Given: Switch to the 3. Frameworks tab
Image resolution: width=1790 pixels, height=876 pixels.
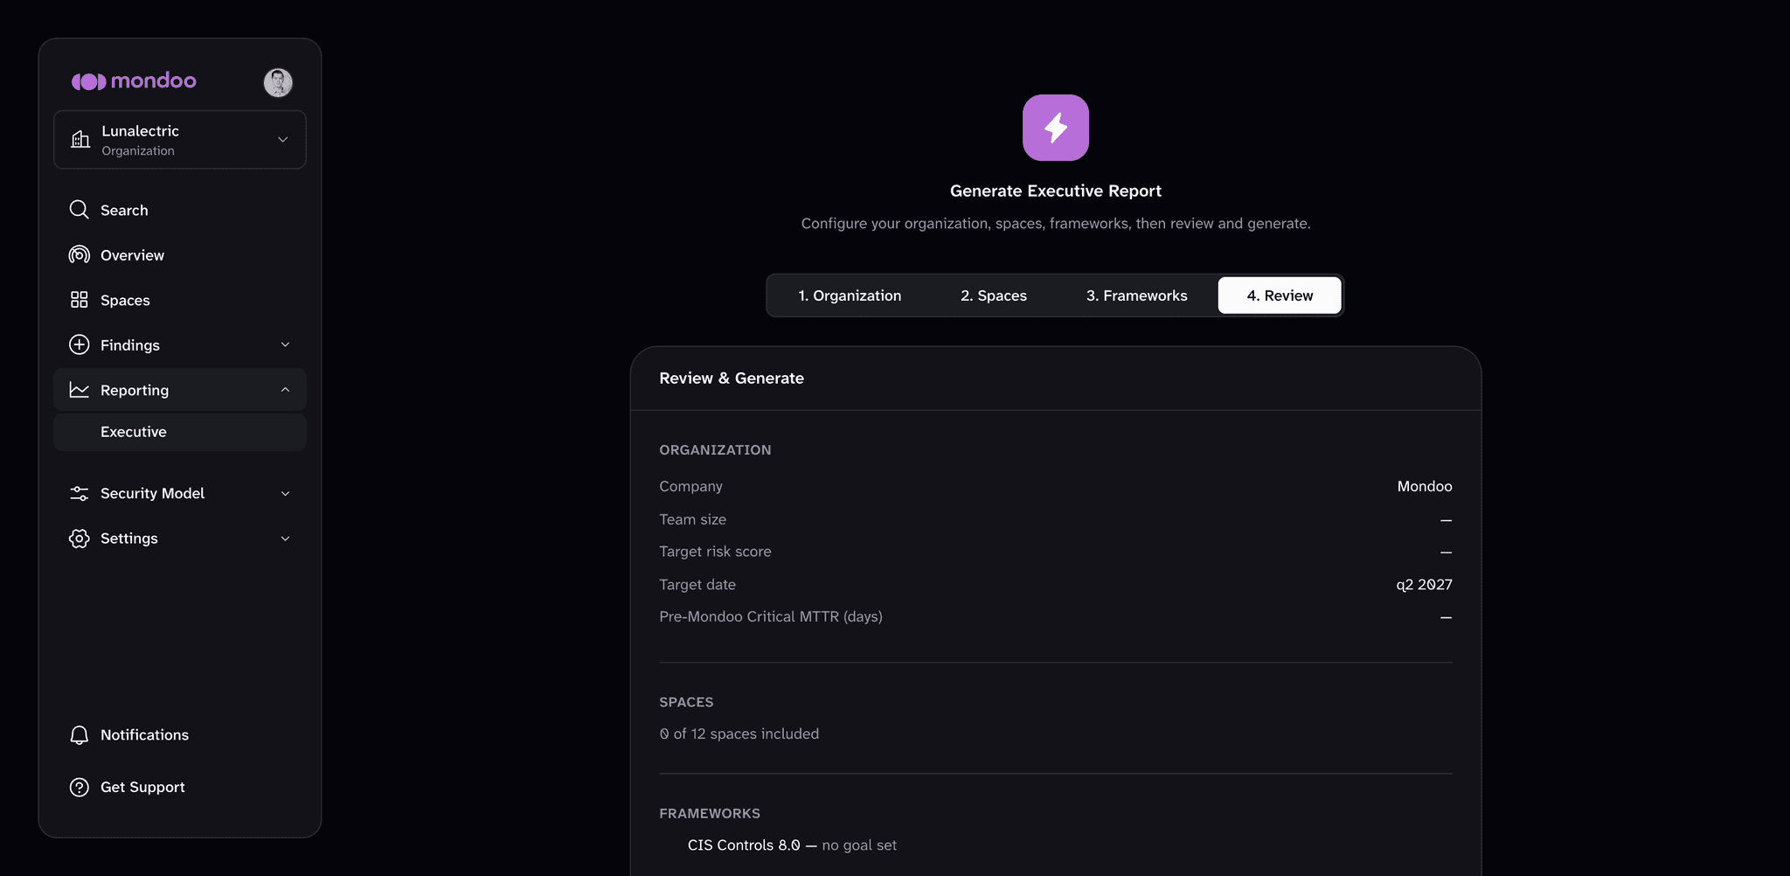Looking at the screenshot, I should tap(1136, 295).
